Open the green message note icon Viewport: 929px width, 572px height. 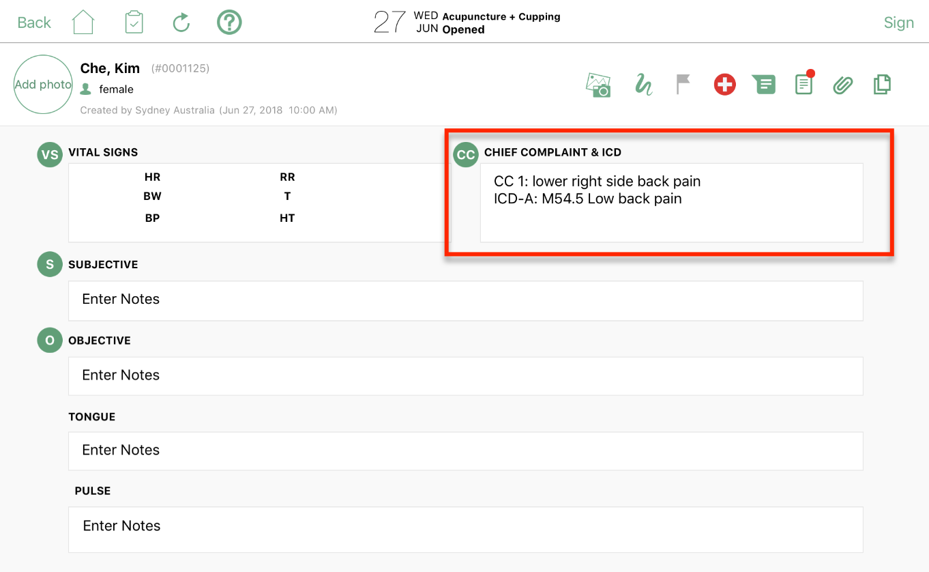(764, 85)
